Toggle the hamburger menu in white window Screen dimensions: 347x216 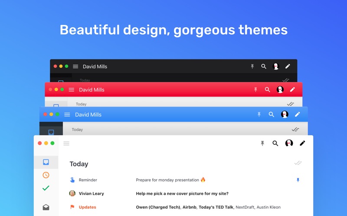click(x=66, y=143)
